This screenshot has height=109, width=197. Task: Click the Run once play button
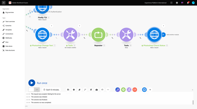[32, 83]
